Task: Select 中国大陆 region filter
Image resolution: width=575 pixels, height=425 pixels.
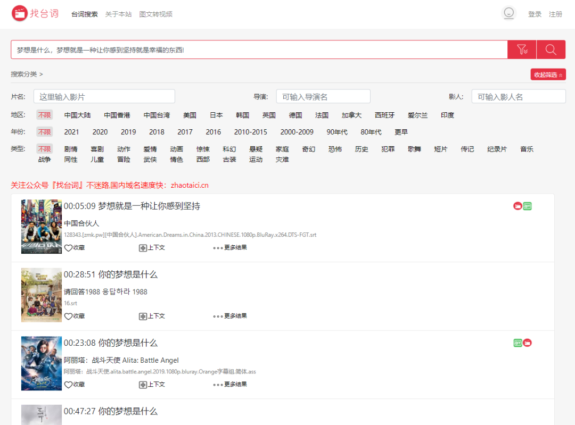Action: pyautogui.click(x=77, y=115)
